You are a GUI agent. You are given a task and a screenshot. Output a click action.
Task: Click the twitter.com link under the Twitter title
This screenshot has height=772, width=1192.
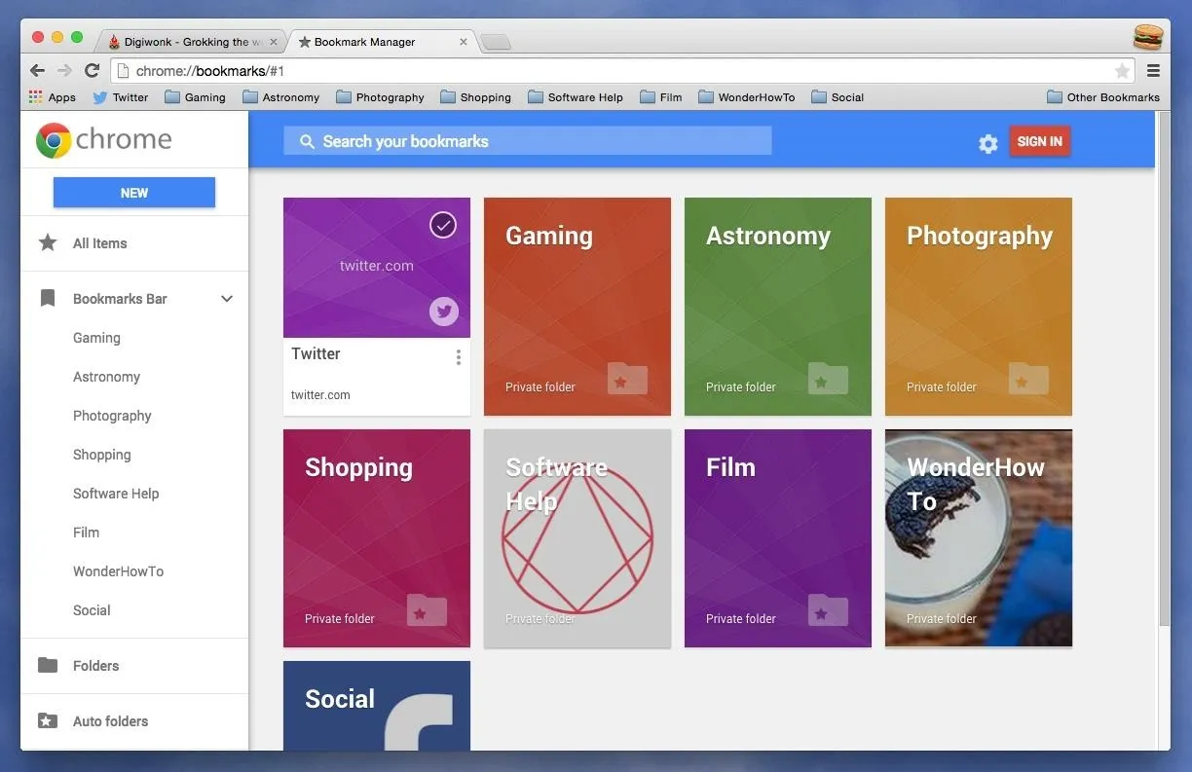[x=320, y=395]
